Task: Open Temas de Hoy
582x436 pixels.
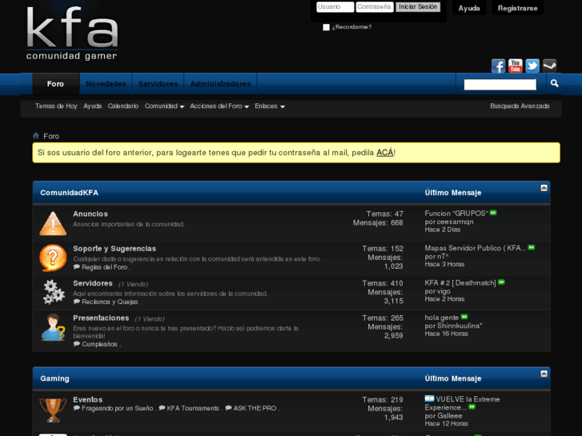Action: pos(56,106)
